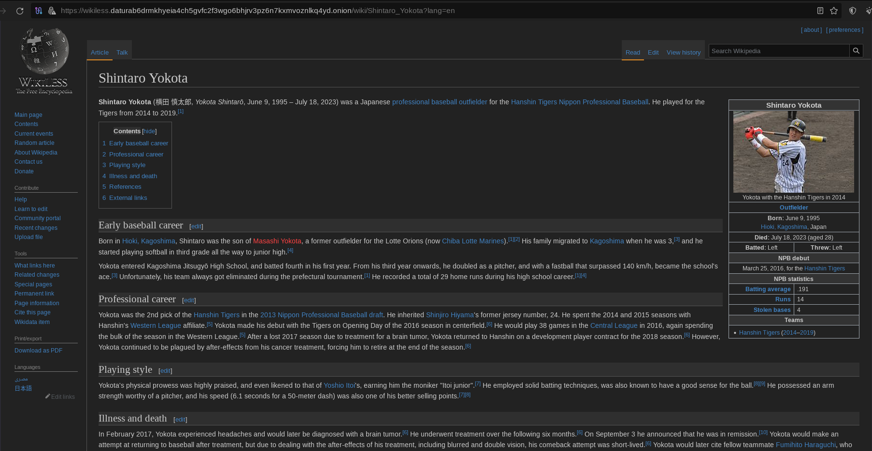The width and height of the screenshot is (872, 451).
Task: Select the Edit tab
Action: coord(653,53)
